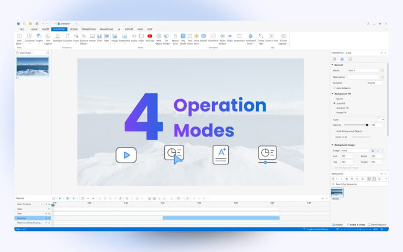The width and height of the screenshot is (403, 252).
Task: Tick the checkbox below slide 1 thumbnail
Action: coord(17,78)
